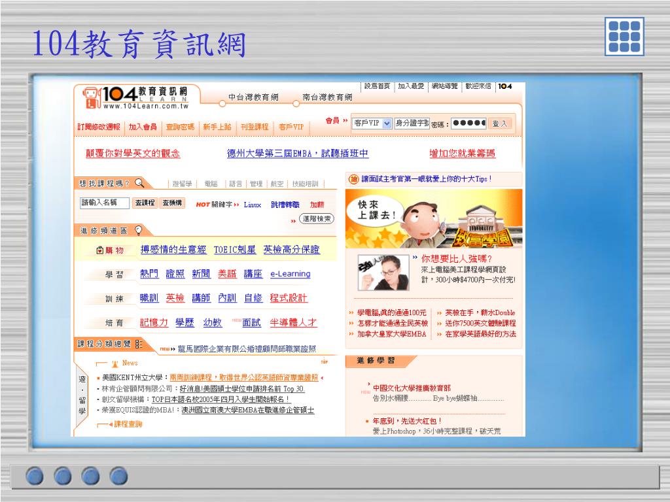Select 加入會員 menu item
670x502 pixels.
click(143, 127)
